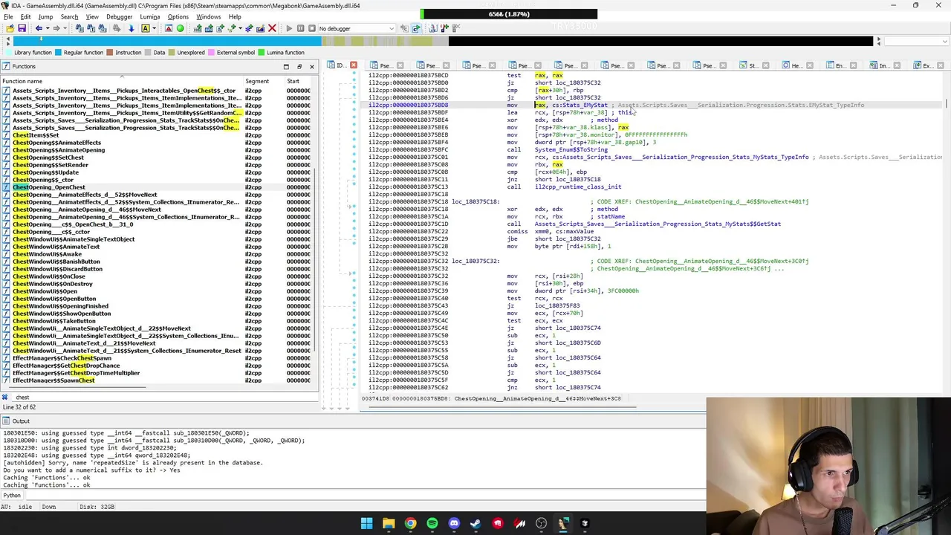Select function ChestWindowUi$$TakeButton
Viewport: 951px width, 535px height.
click(x=54, y=321)
